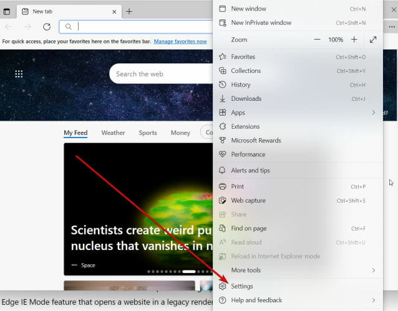Click the 100% zoom value

(x=336, y=40)
